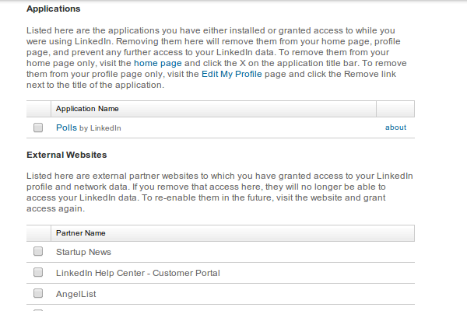Select LinkedIn Help Center - Customer Portal text

point(138,273)
